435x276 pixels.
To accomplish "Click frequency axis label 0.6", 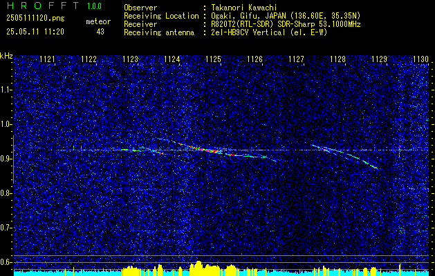I will coord(5,262).
